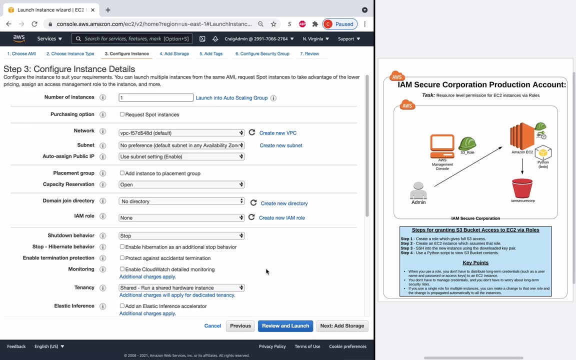Open the Support menu
The width and height of the screenshot is (576, 360).
coord(349,38)
